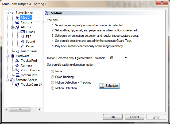Screen dimensions: 170x124
Task: Click the Surveillance eye icon in tree
Action: click(x=12, y=13)
